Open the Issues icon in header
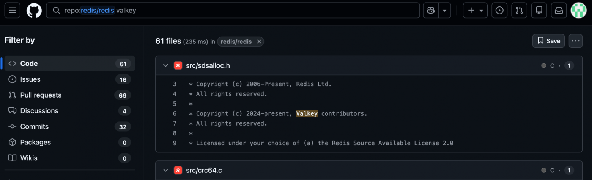This screenshot has height=180, width=592. coord(499,11)
